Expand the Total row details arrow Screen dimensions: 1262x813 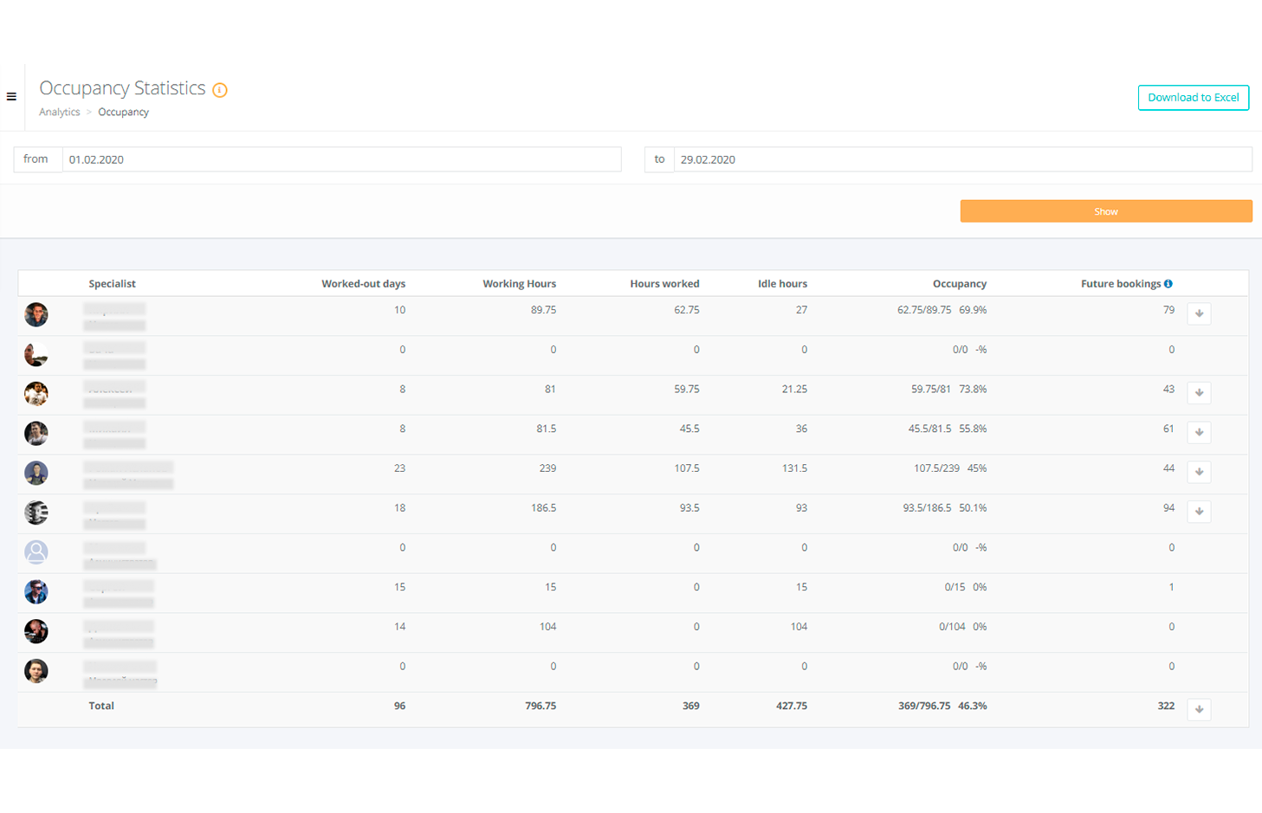1199,709
